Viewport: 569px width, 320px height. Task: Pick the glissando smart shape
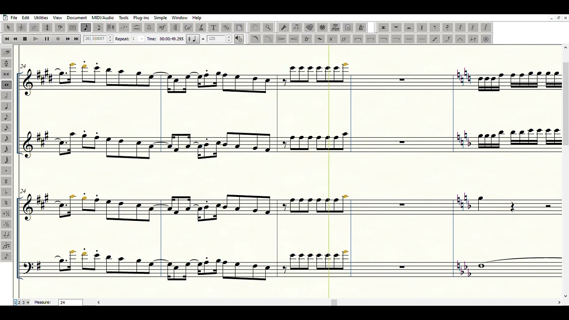tap(435, 39)
